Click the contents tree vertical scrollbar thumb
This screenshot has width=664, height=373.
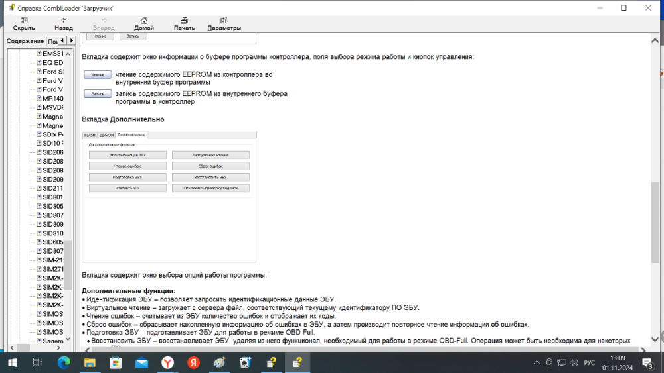[68, 265]
